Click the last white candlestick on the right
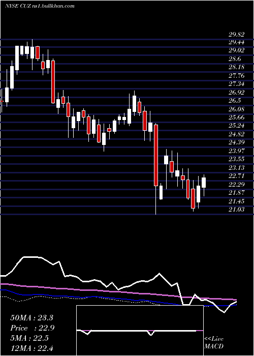Screen dimensions: 254x356 point(204,183)
